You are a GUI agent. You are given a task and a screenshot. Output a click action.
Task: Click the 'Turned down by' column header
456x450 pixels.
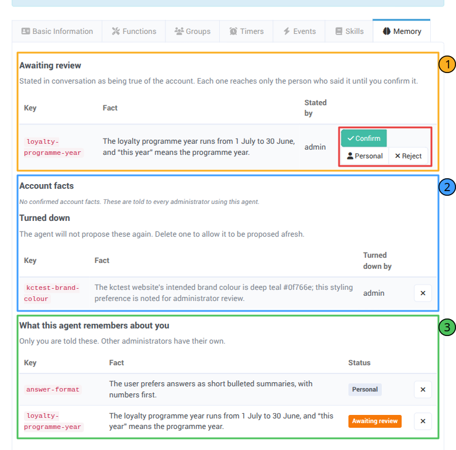tap(377, 261)
